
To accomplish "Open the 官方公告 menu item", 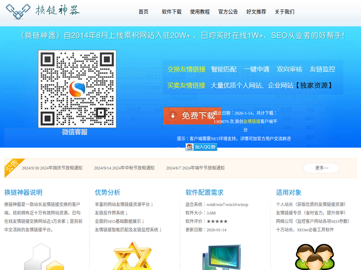I will [x=228, y=12].
